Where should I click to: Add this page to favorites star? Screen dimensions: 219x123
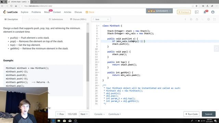196,6
